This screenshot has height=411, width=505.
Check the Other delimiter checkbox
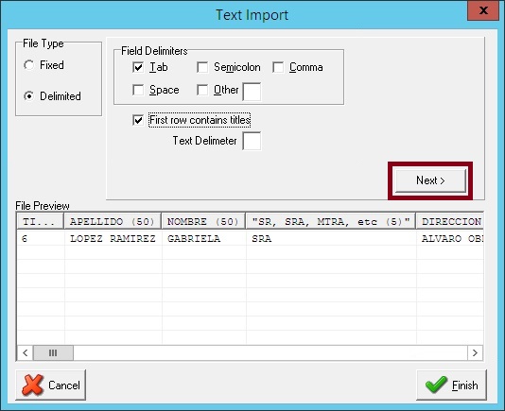[x=202, y=90]
